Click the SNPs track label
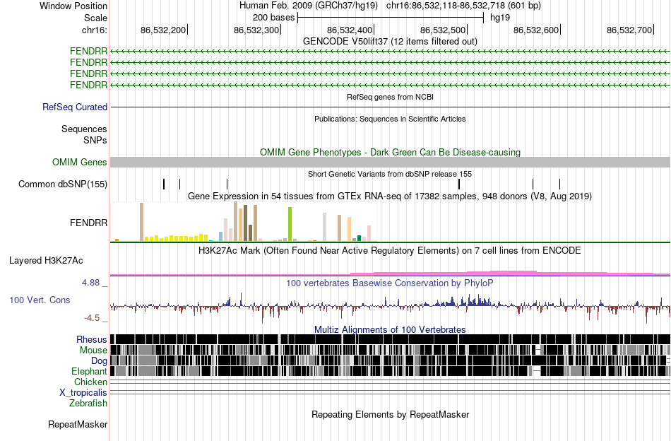 point(95,140)
